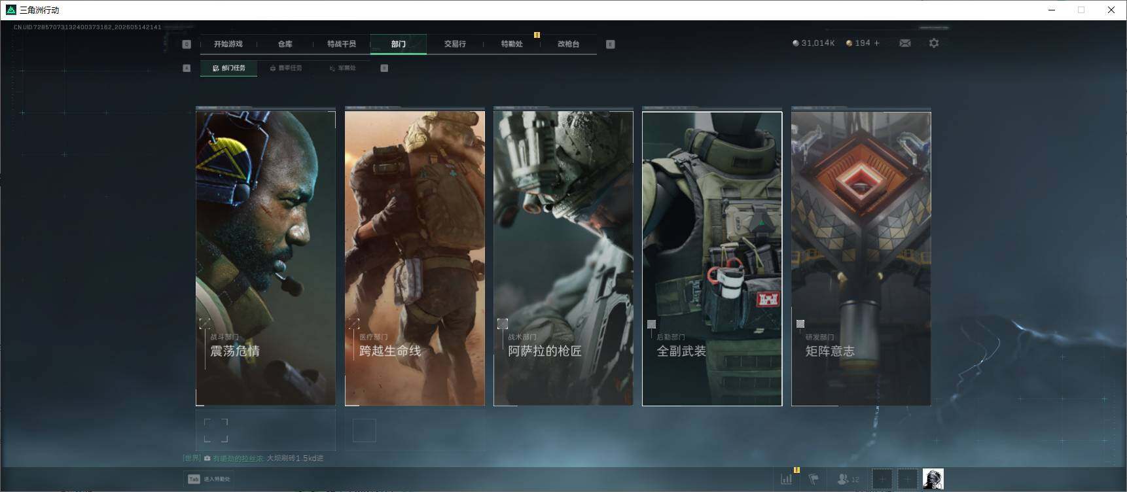1127x492 pixels.
Task: Switch to the 改枪台 tab
Action: (568, 44)
